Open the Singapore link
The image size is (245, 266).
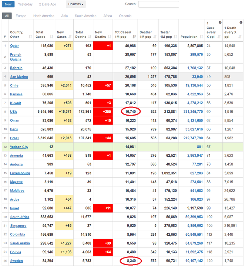click(18, 226)
